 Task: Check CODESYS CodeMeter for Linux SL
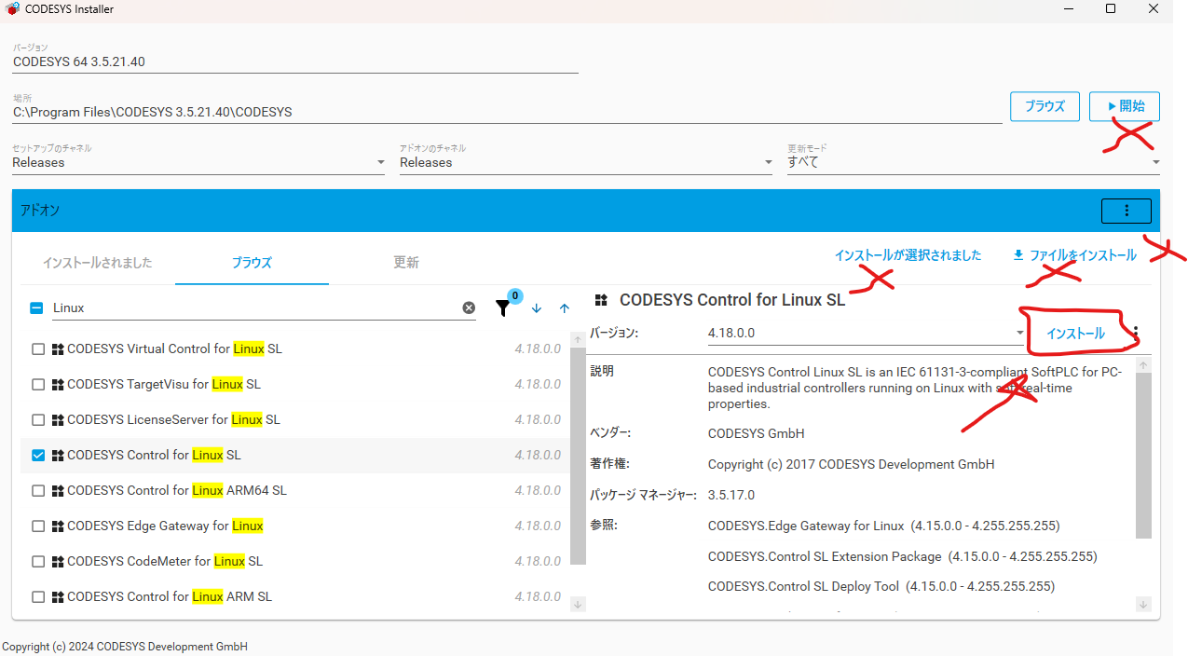38,562
